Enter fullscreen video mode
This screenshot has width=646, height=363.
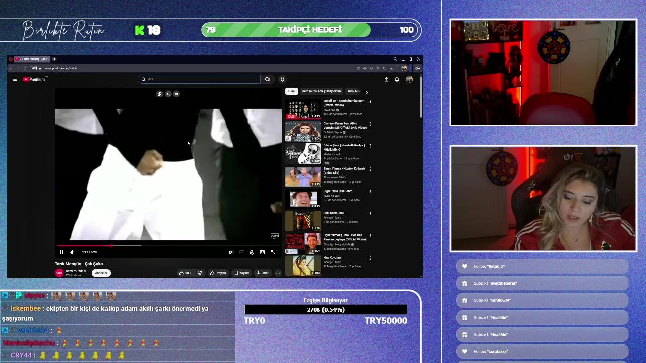pyautogui.click(x=273, y=252)
